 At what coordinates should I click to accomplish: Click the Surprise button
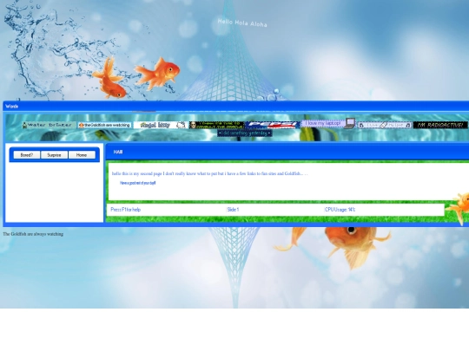54,155
